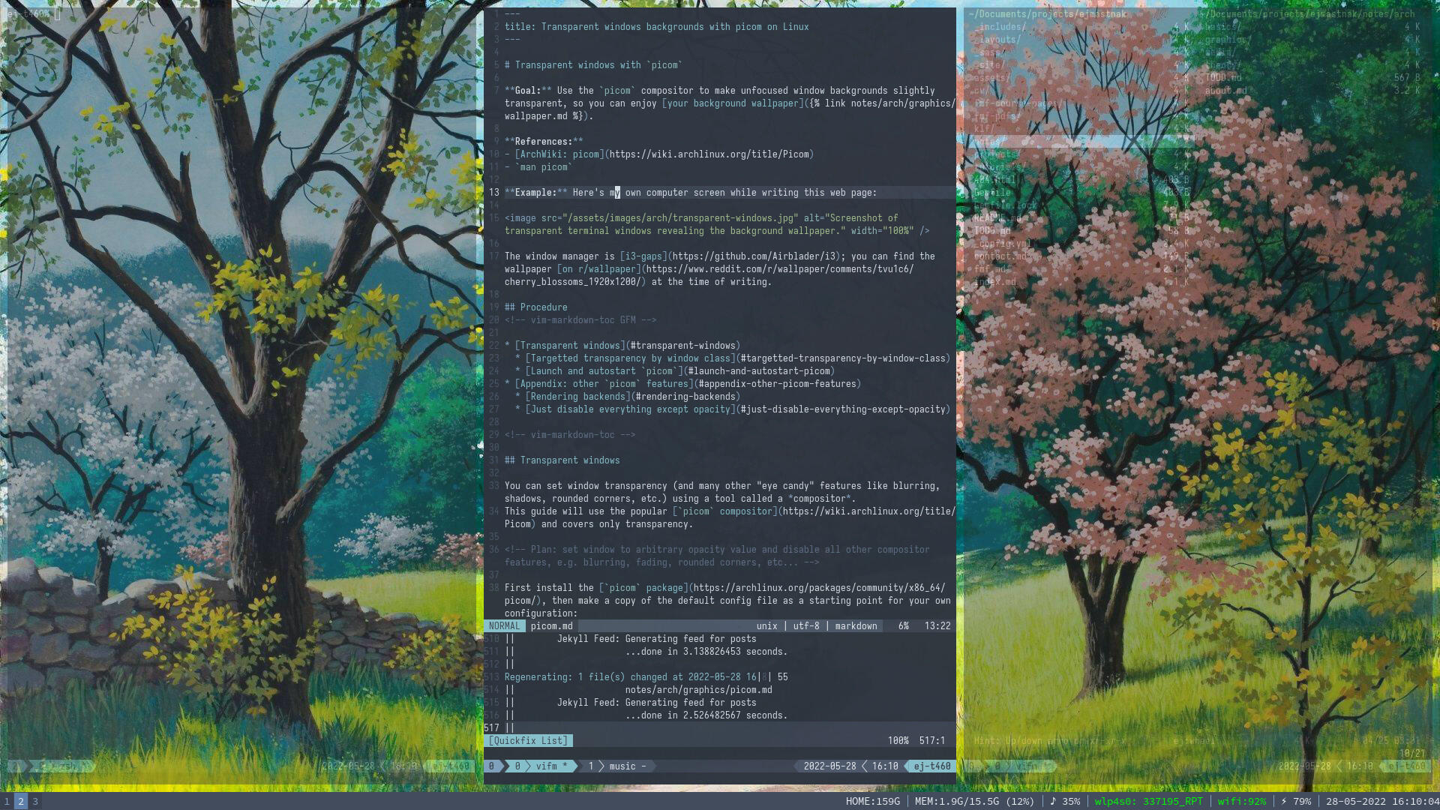Click the NORMAL mode indicator in vim
1440x810 pixels.
(x=504, y=625)
